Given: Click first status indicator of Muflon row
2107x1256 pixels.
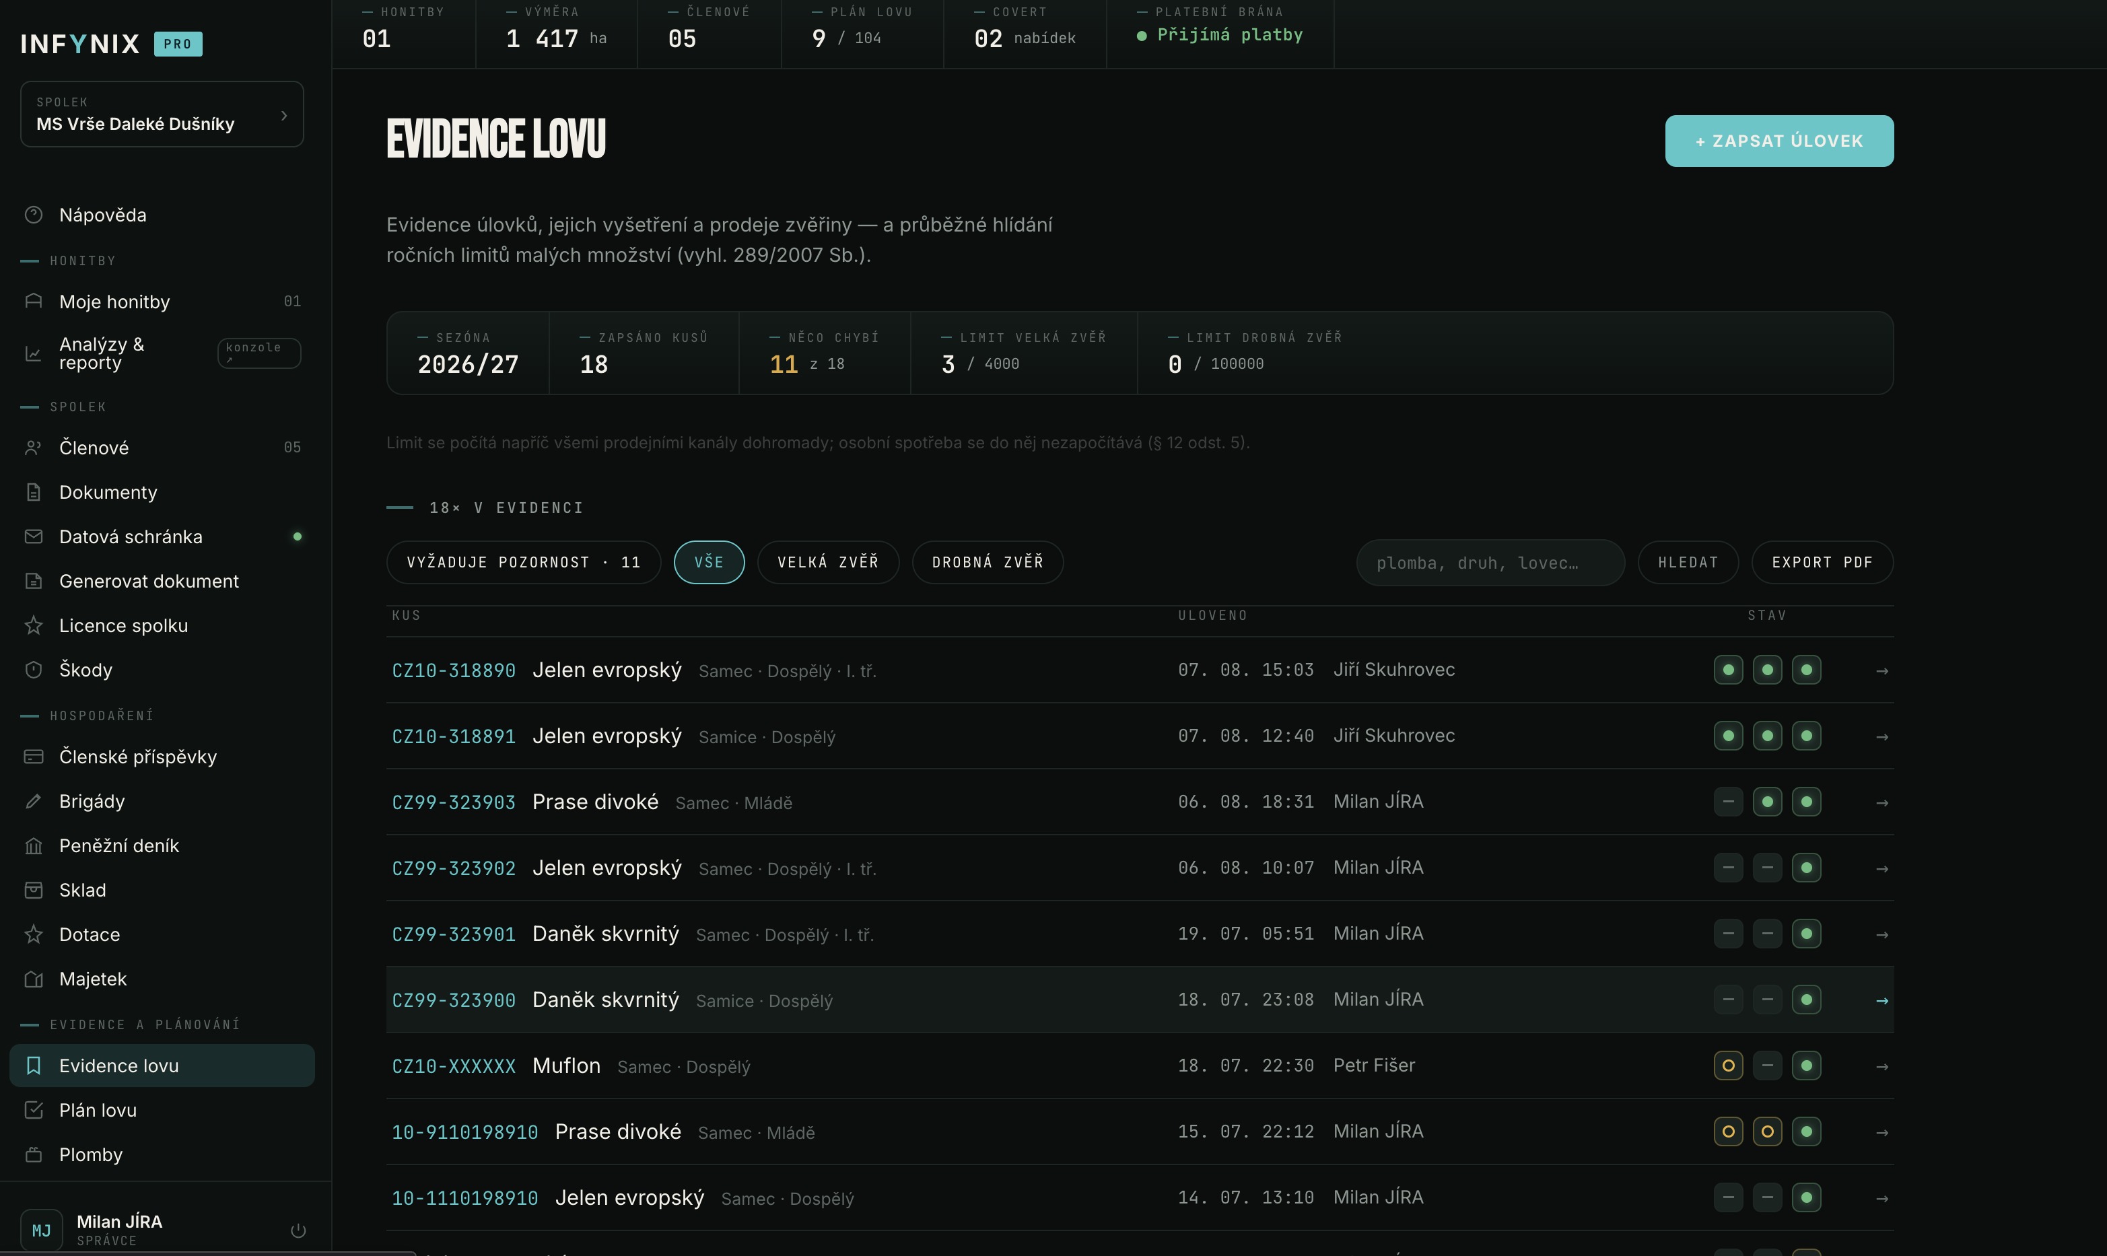Looking at the screenshot, I should (x=1728, y=1065).
